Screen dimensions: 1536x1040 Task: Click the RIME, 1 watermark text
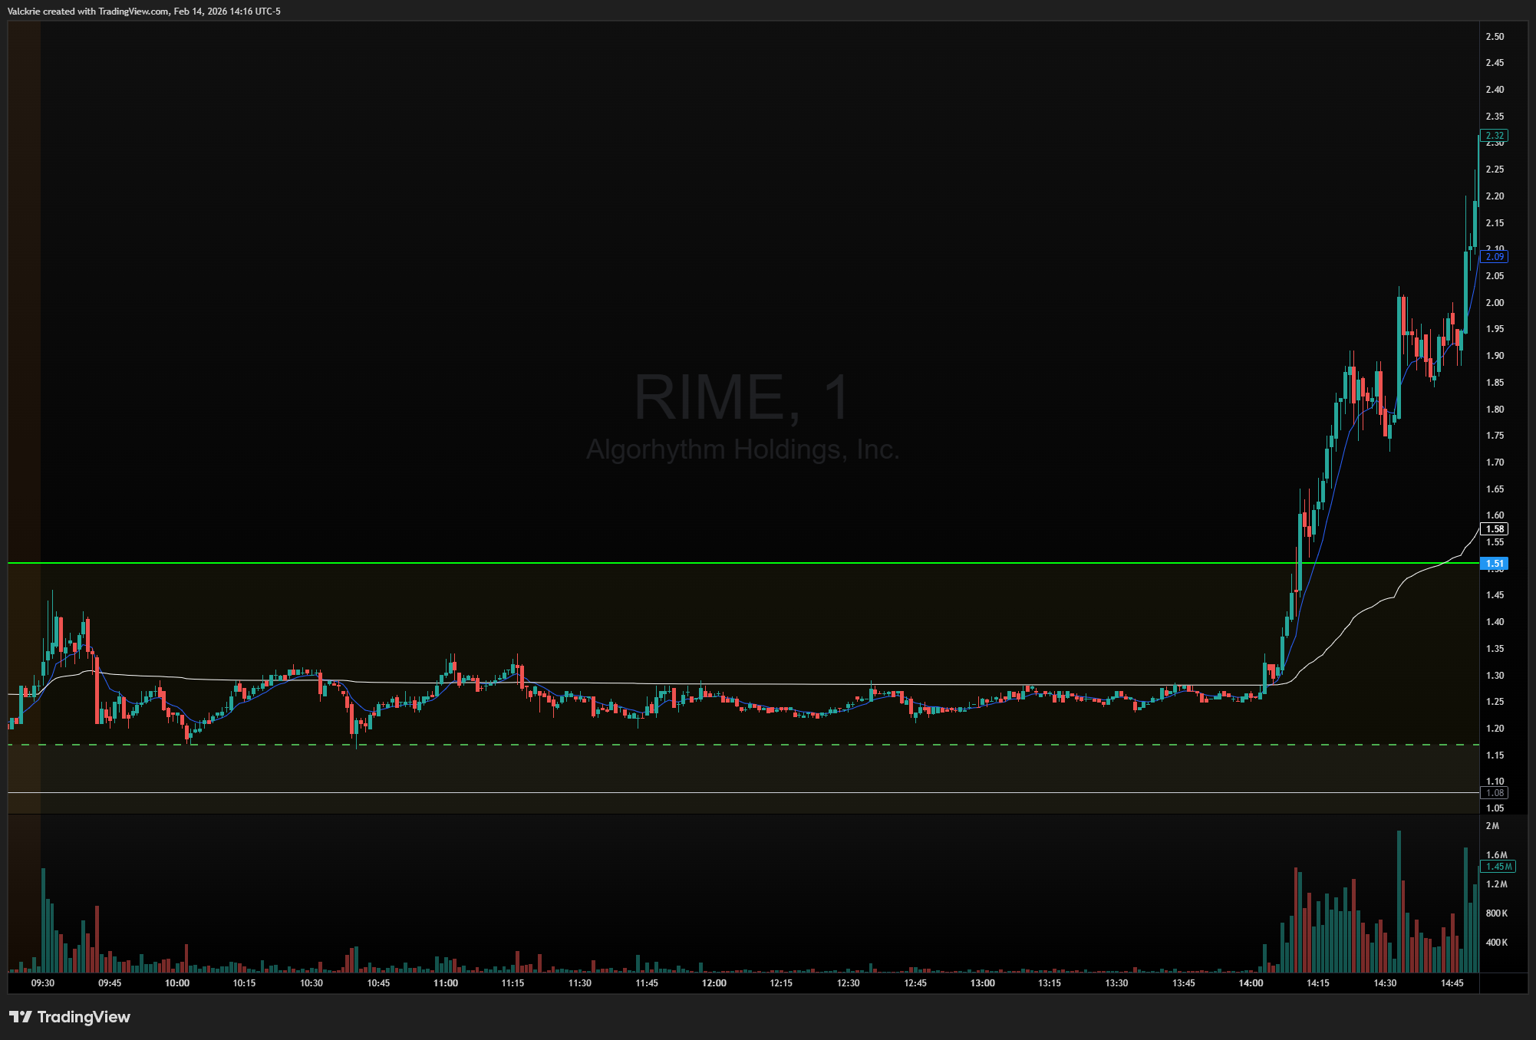pos(741,397)
